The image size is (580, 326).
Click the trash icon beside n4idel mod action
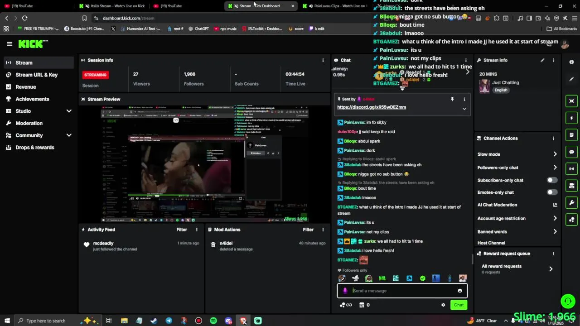pyautogui.click(x=213, y=244)
